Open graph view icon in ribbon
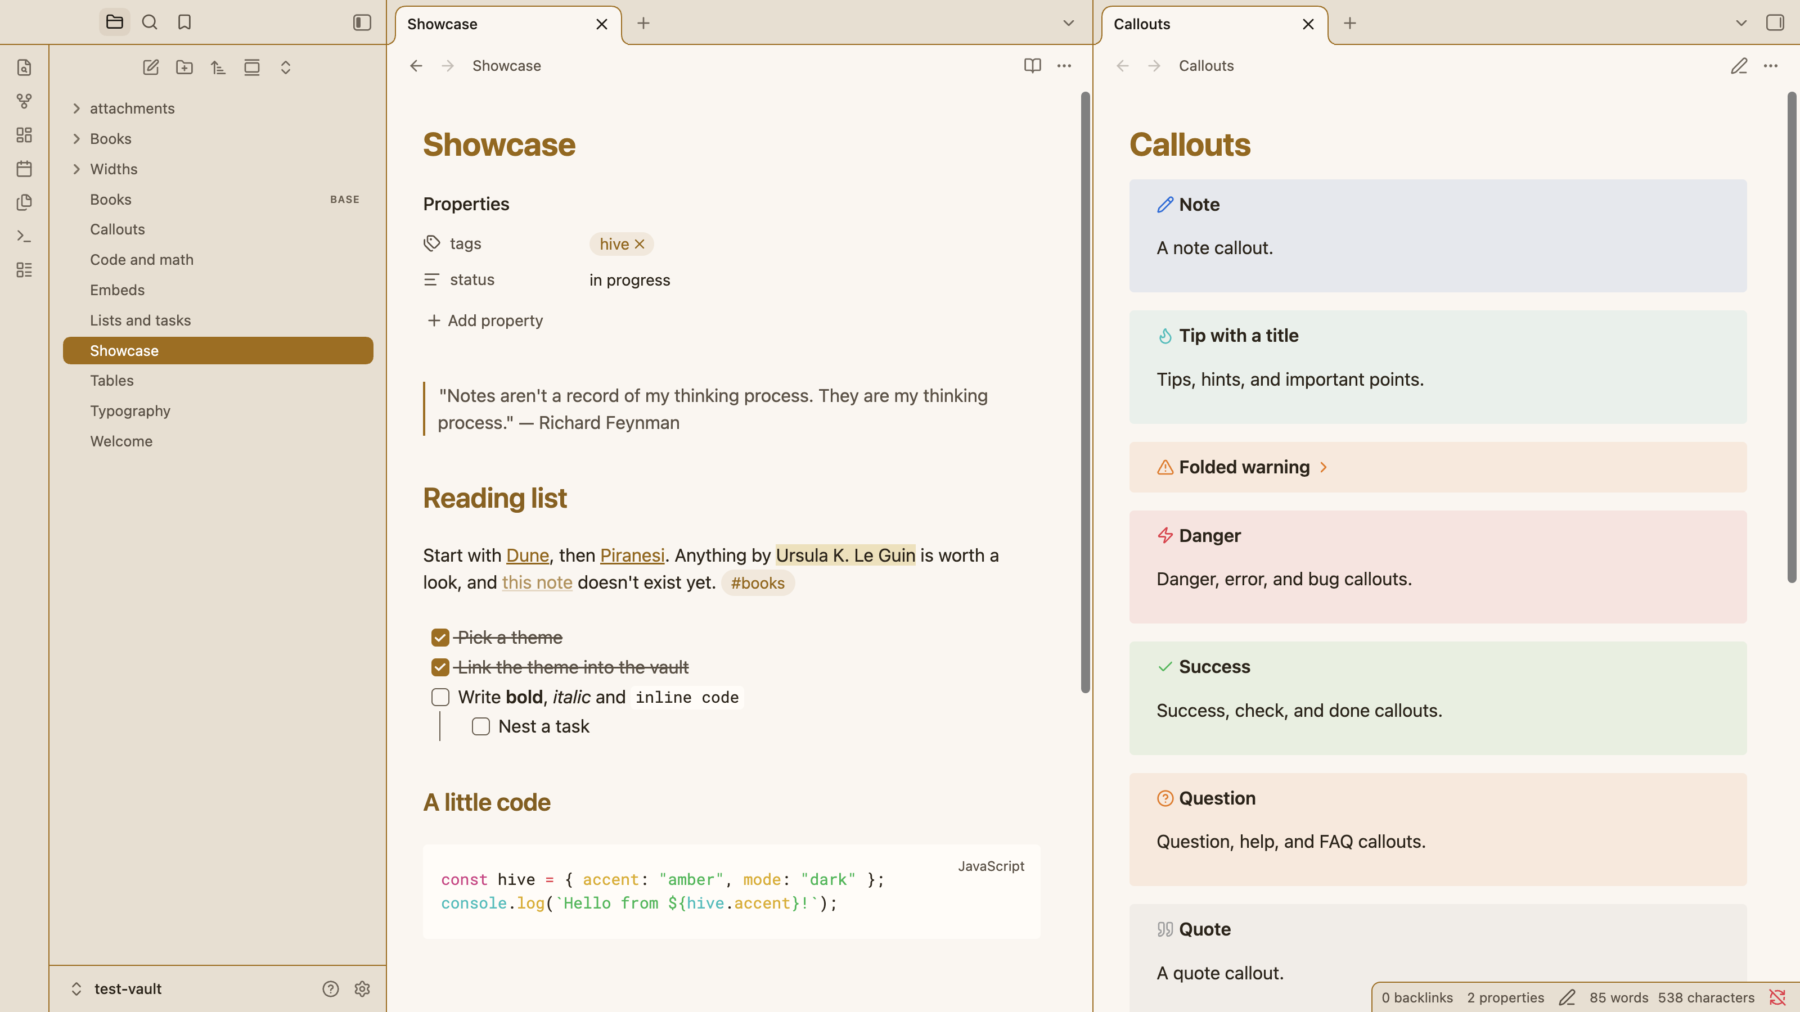 click(x=24, y=101)
